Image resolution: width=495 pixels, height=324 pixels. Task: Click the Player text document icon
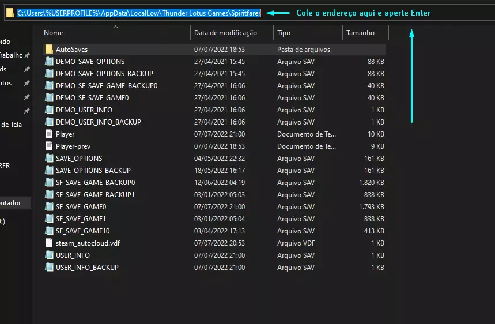(x=49, y=134)
